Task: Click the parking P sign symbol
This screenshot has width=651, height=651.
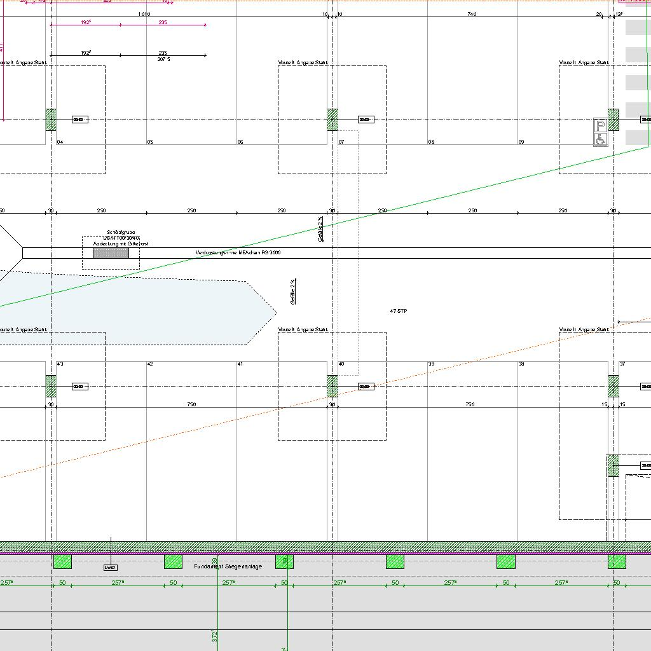Action: pyautogui.click(x=600, y=126)
